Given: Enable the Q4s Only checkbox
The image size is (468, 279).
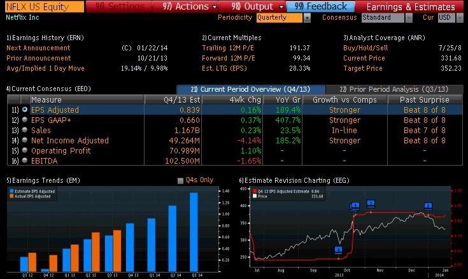Looking at the screenshot, I should pyautogui.click(x=180, y=180).
